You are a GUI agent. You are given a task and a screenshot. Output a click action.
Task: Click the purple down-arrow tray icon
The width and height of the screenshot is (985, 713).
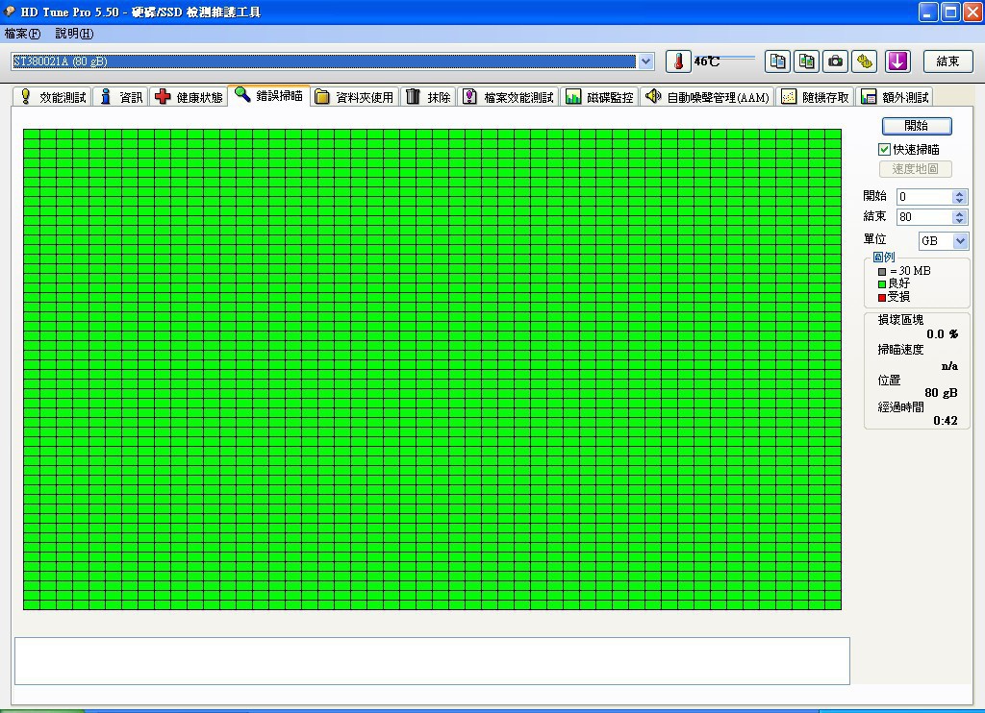click(x=897, y=61)
